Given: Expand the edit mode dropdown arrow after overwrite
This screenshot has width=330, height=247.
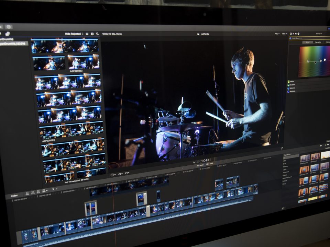Looking at the screenshot, I should (x=47, y=190).
